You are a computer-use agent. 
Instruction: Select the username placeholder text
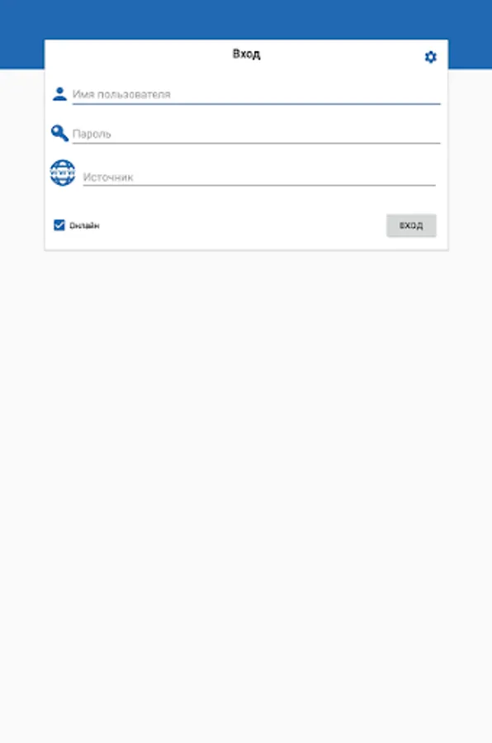click(121, 94)
